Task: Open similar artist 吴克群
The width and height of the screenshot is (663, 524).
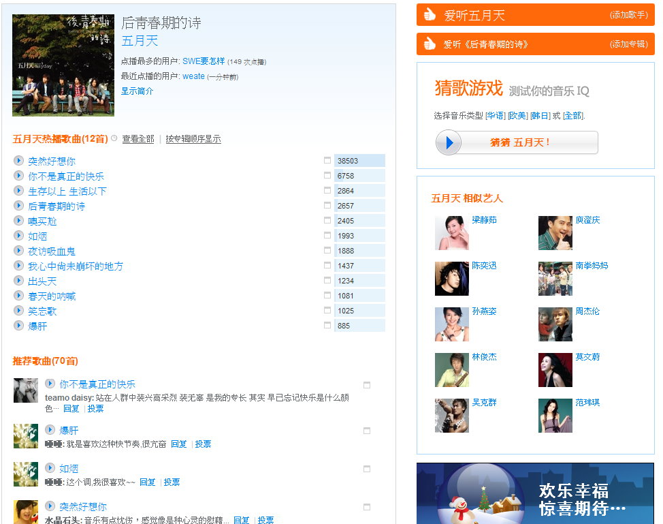Action: (484, 403)
